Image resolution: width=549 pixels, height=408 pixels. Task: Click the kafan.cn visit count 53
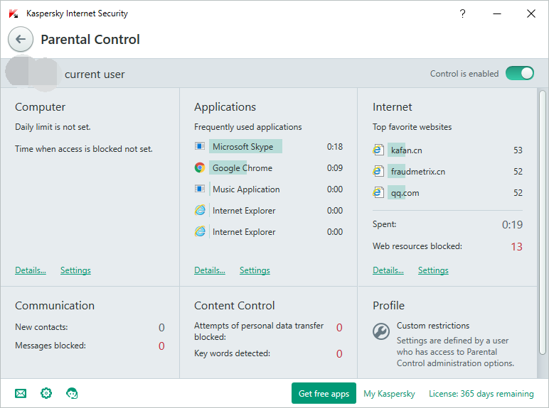tap(518, 150)
